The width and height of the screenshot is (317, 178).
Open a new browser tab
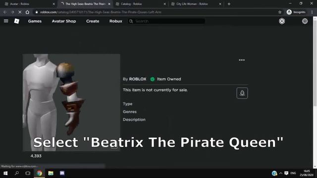[229, 4]
